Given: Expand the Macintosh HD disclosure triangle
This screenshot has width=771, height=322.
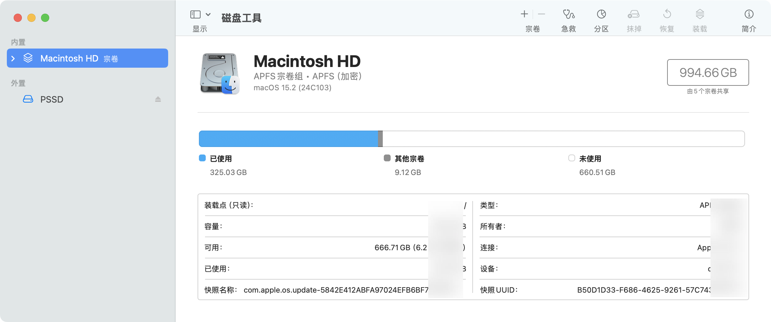Looking at the screenshot, I should 13,58.
